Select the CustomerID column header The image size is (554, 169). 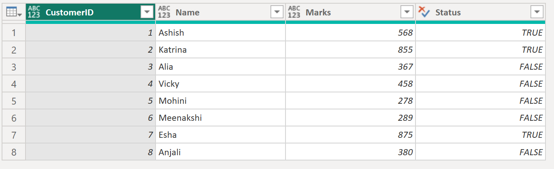(x=81, y=13)
